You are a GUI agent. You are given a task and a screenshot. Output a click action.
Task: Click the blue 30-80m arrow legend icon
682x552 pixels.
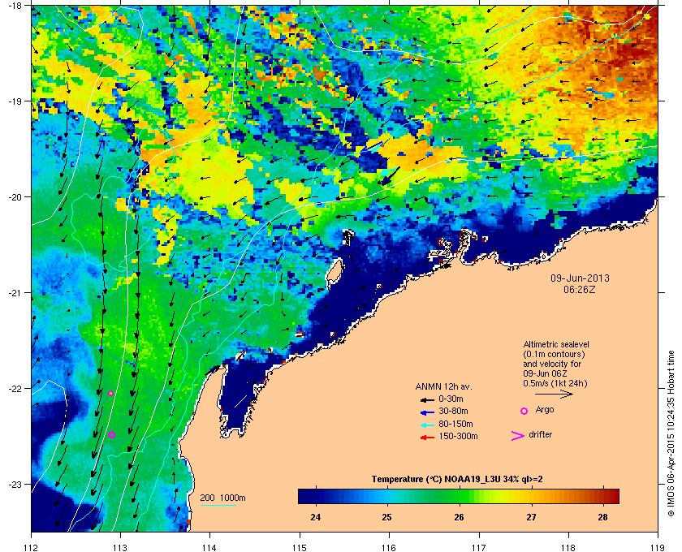tap(427, 412)
